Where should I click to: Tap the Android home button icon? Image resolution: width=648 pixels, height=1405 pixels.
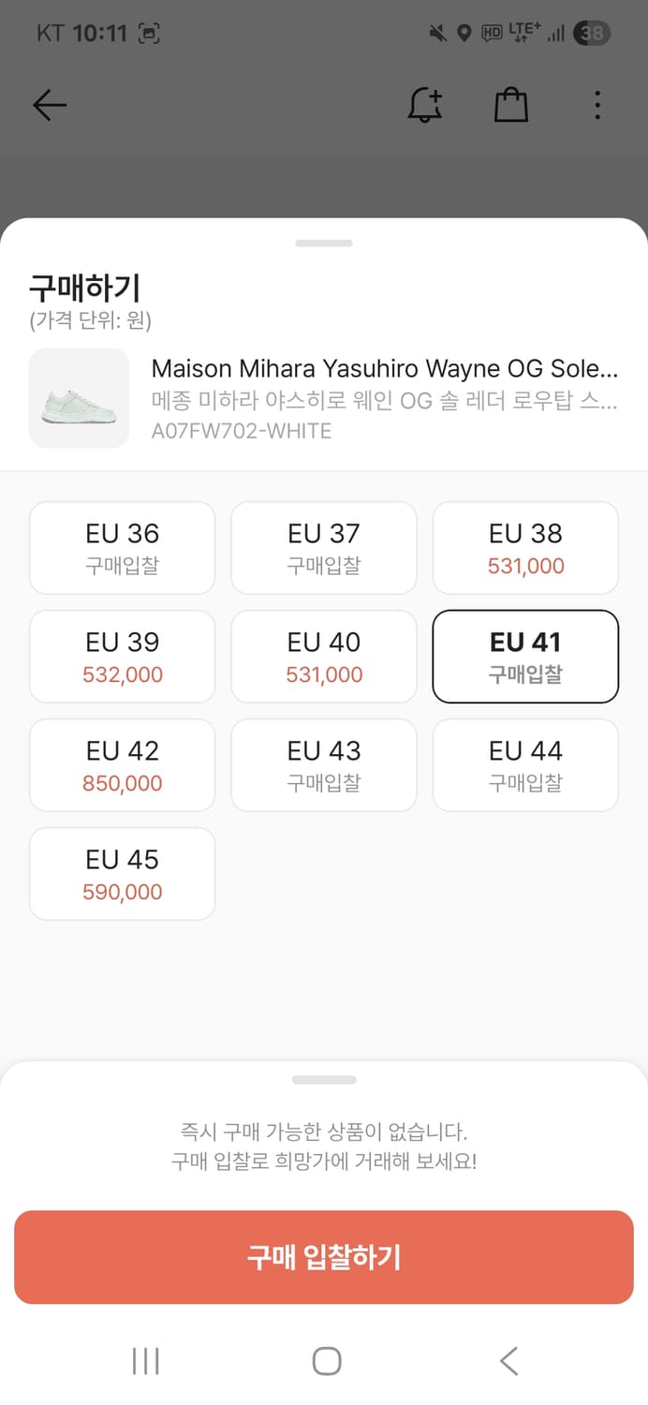click(x=326, y=1361)
